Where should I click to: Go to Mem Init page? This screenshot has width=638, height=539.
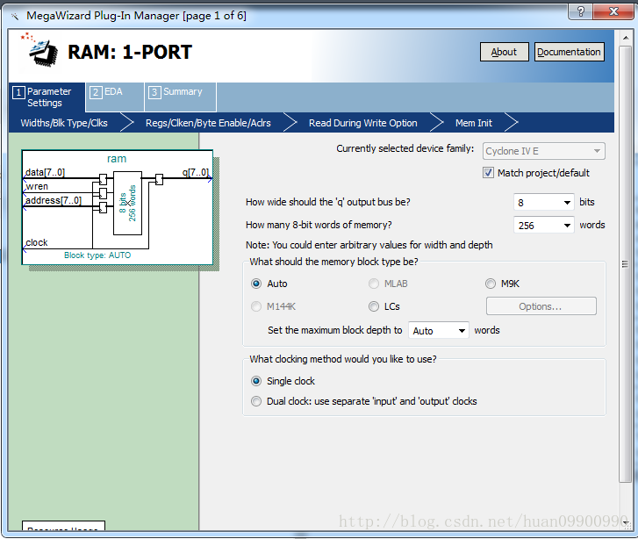point(474,123)
